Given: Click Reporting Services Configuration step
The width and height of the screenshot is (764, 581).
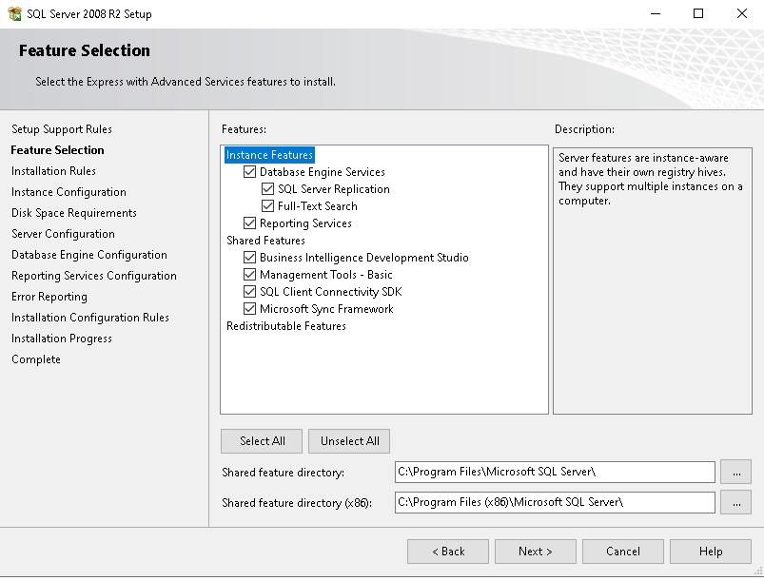Looking at the screenshot, I should (94, 276).
